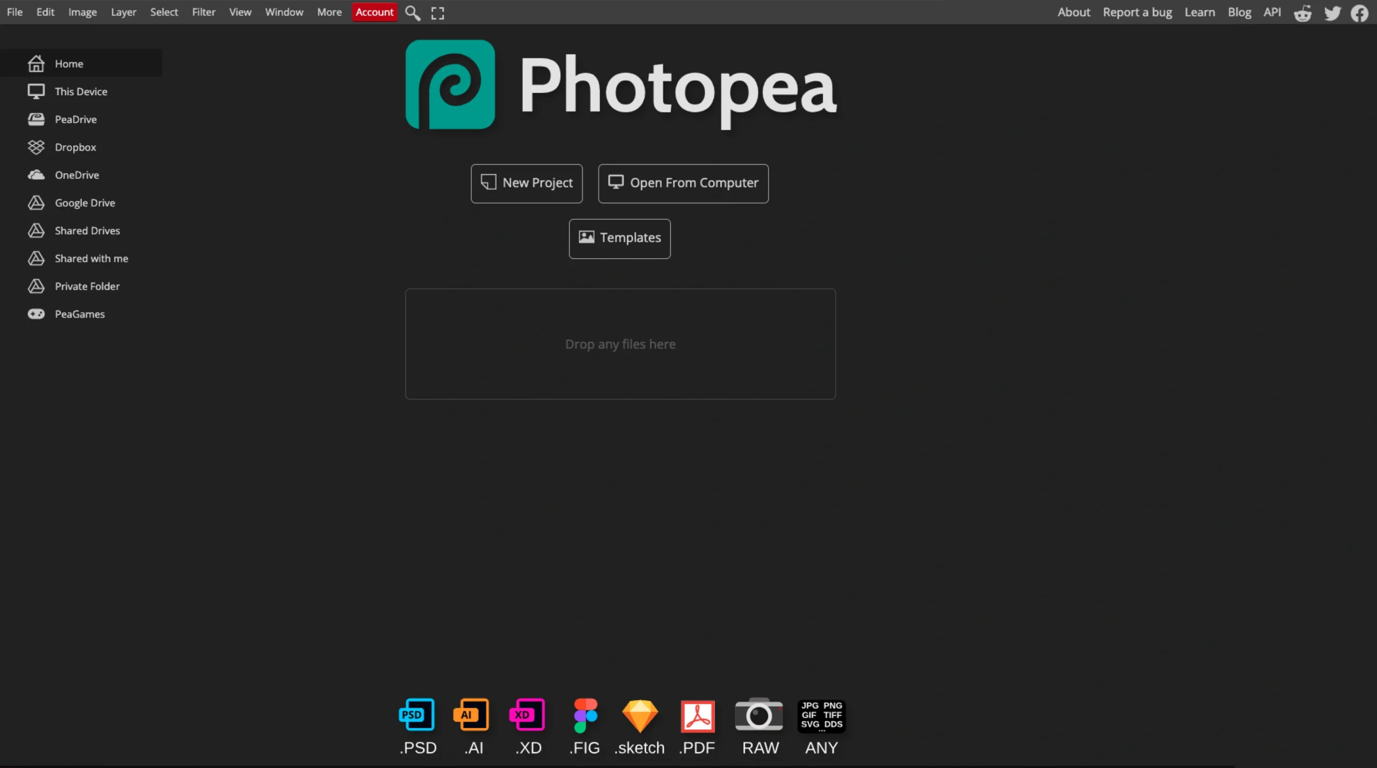The height and width of the screenshot is (768, 1377).
Task: Click the PDF file format icon
Action: point(698,716)
